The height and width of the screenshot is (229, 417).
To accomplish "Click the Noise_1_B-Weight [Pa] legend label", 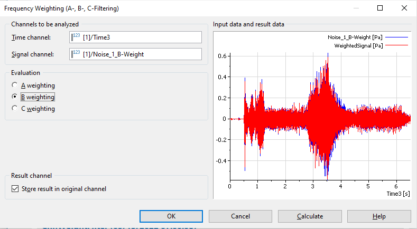I will tap(355, 37).
